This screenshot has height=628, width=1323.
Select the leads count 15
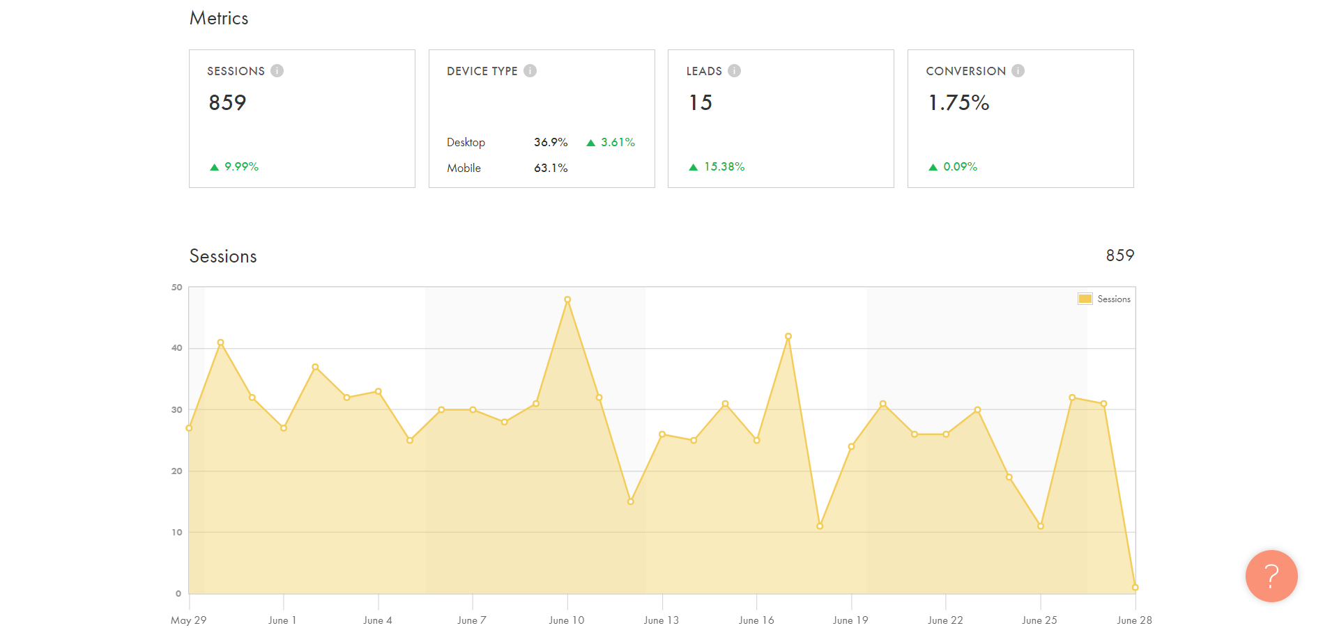click(700, 103)
